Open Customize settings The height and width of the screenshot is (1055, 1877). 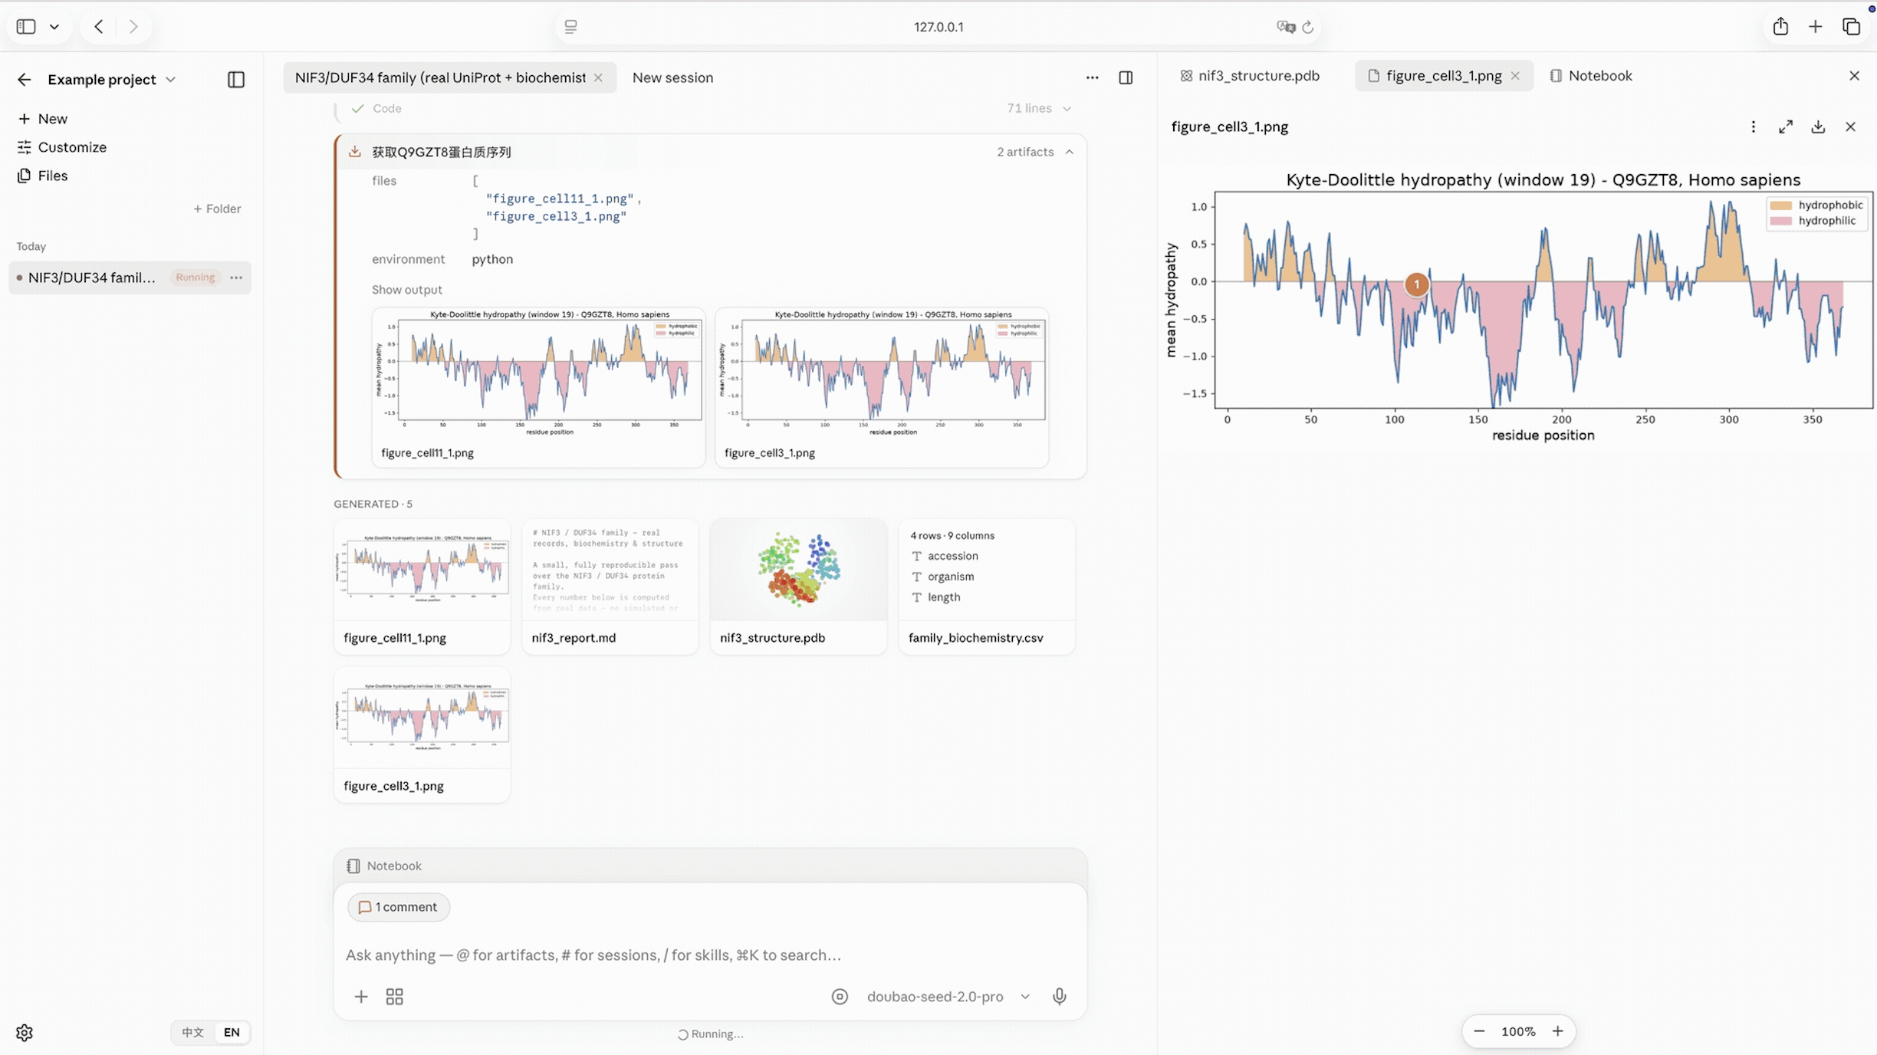point(62,147)
